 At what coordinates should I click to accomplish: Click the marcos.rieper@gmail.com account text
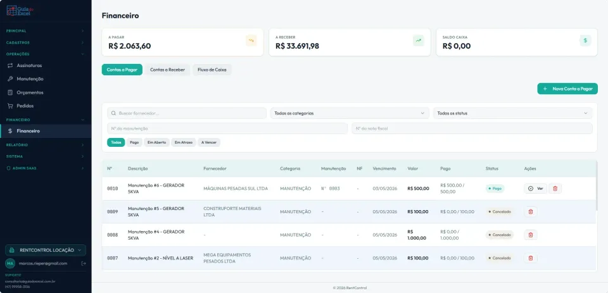(x=42, y=263)
